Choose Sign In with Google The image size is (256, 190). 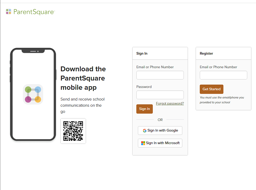tap(160, 131)
